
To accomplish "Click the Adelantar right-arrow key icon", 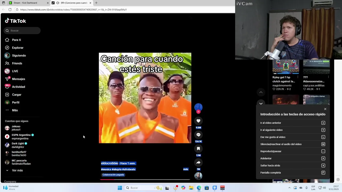I will (x=323, y=158).
